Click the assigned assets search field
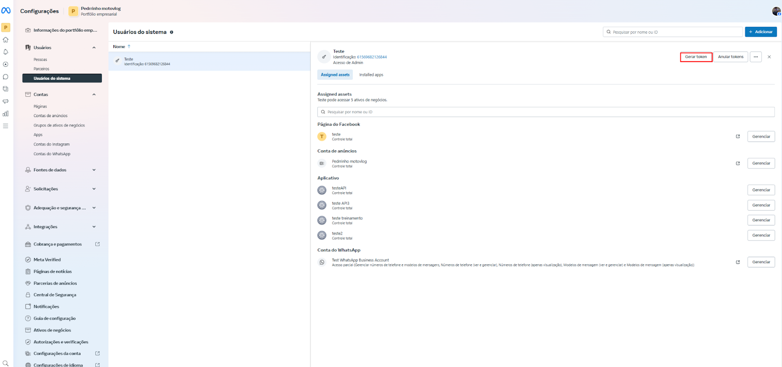Image resolution: width=782 pixels, height=367 pixels. point(545,112)
